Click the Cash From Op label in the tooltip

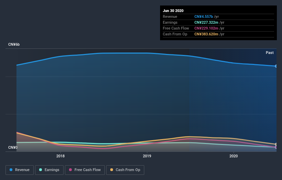[175, 34]
